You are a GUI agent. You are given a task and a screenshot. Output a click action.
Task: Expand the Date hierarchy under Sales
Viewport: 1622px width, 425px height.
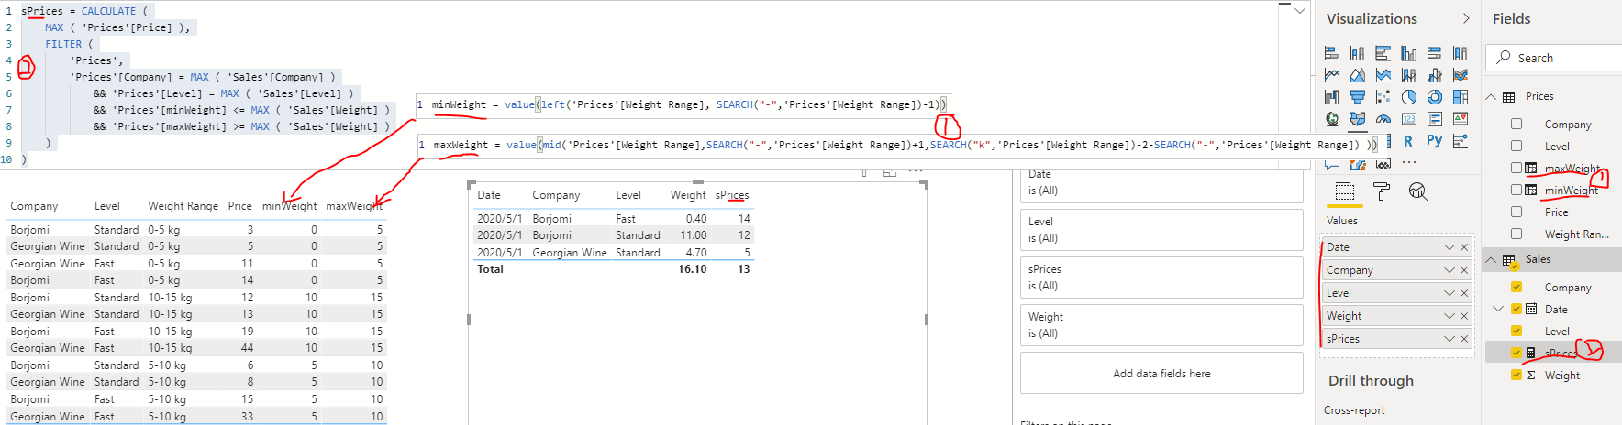(1498, 309)
